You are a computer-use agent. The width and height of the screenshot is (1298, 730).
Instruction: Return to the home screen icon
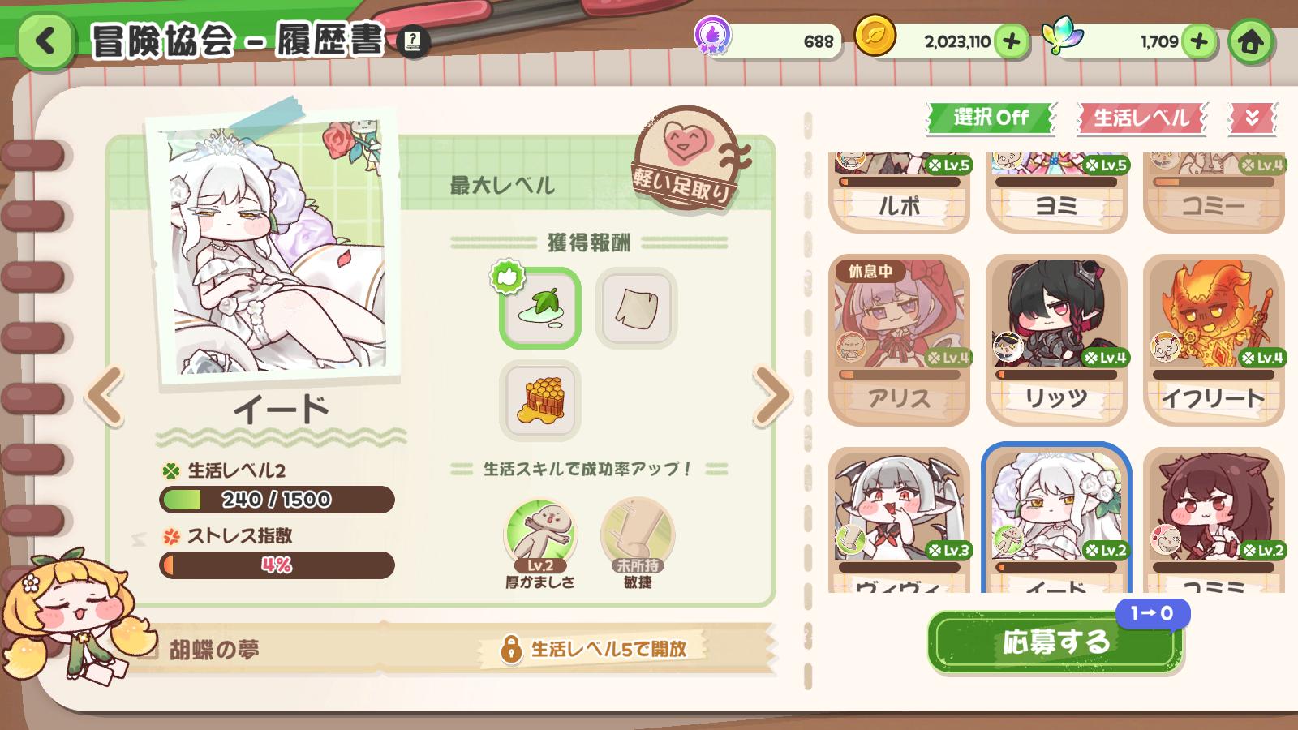[x=1250, y=41]
